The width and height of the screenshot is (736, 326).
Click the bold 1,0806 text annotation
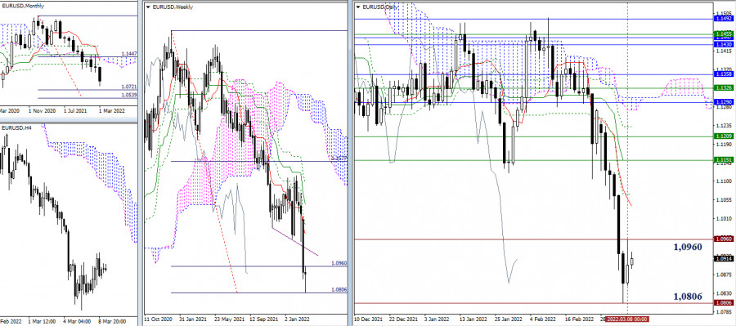point(688,296)
